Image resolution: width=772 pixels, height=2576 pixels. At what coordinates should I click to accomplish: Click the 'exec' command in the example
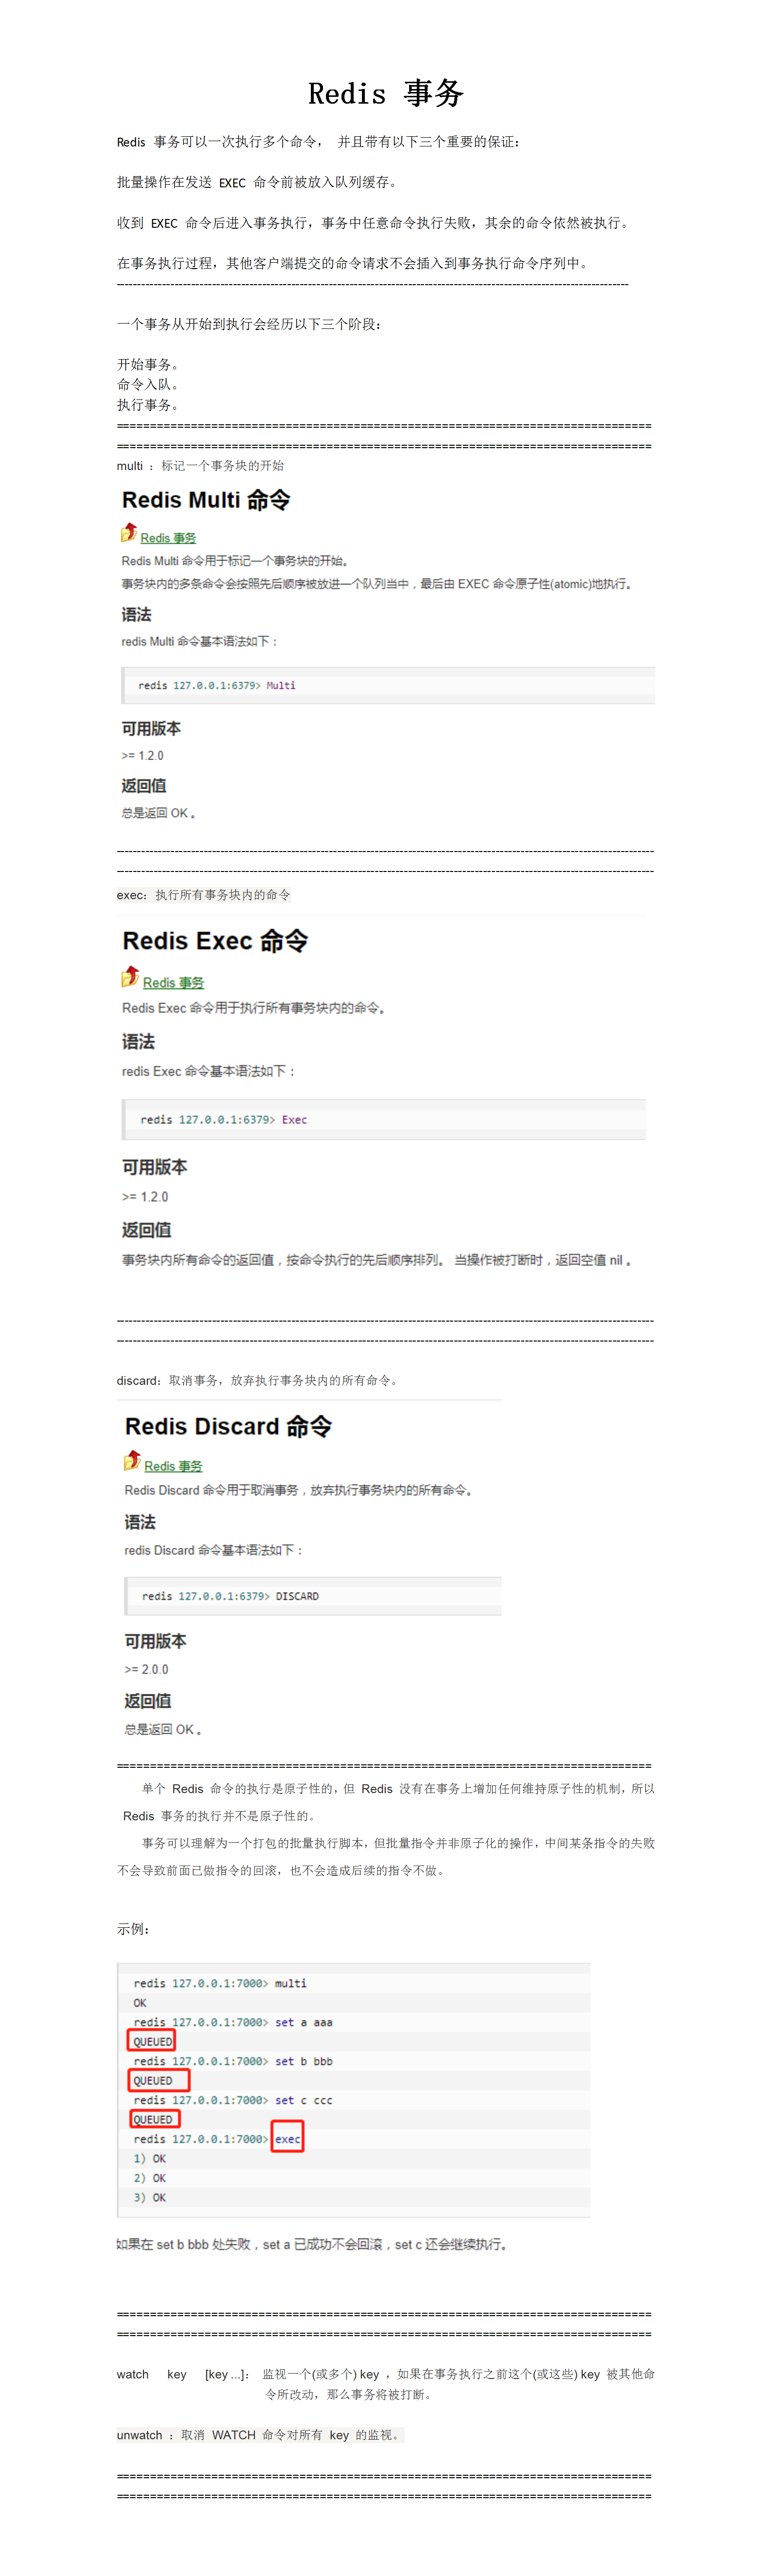(287, 2139)
